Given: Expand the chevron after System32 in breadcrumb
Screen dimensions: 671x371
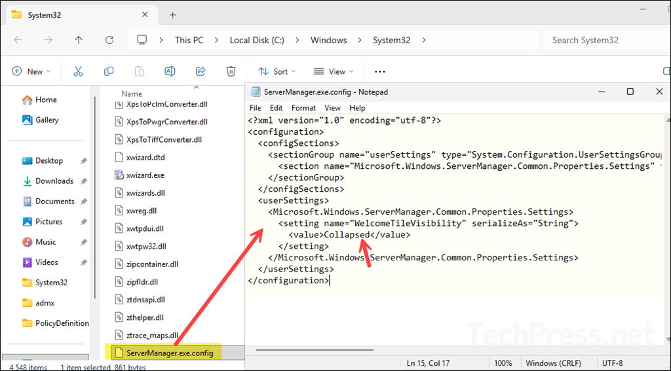Looking at the screenshot, I should pyautogui.click(x=424, y=40).
